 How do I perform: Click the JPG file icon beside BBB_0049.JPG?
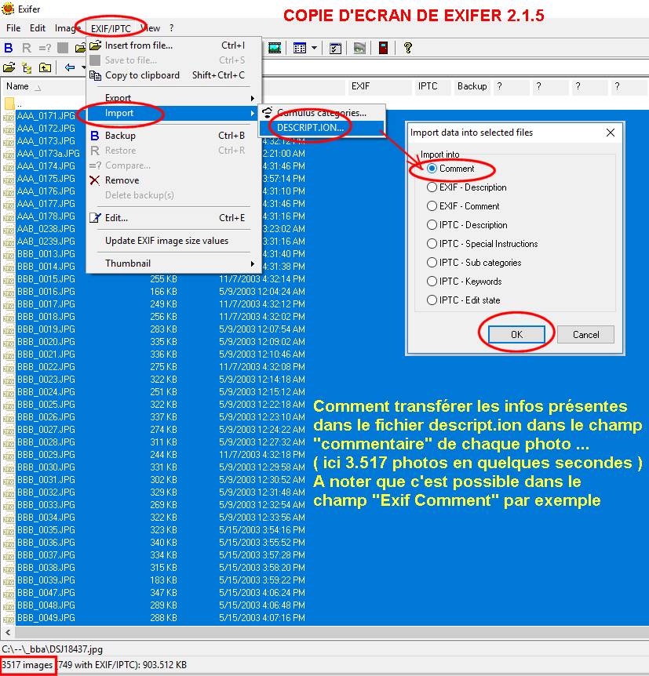click(x=9, y=618)
